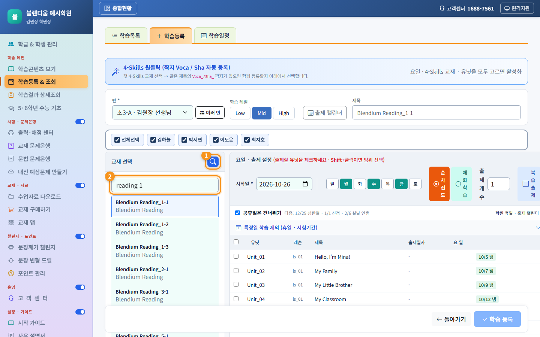
Task: Click the magic wand 4-Skills 원클릭 icon
Action: pos(115,72)
